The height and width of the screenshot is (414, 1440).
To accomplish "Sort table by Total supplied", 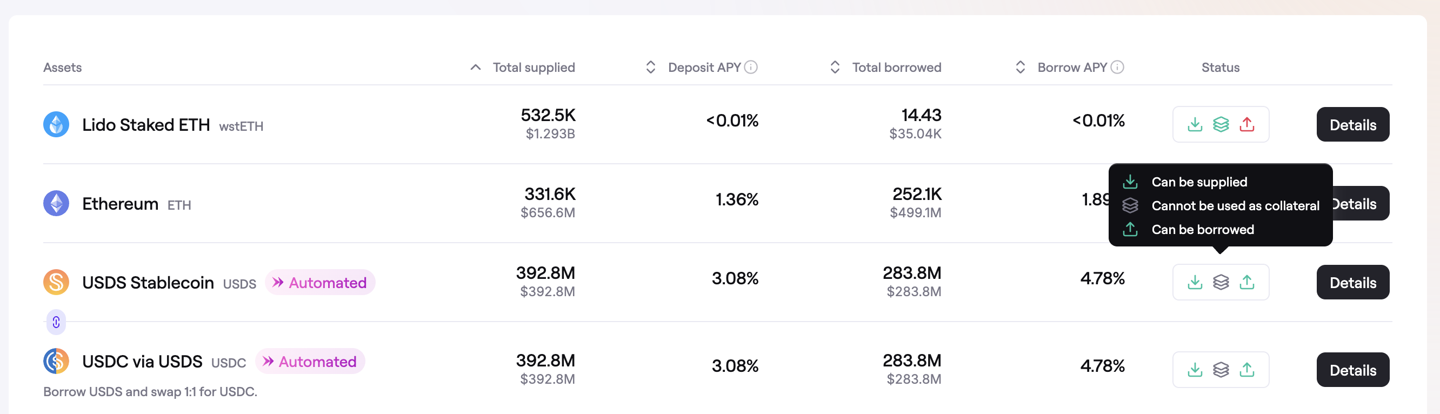I will click(x=533, y=68).
